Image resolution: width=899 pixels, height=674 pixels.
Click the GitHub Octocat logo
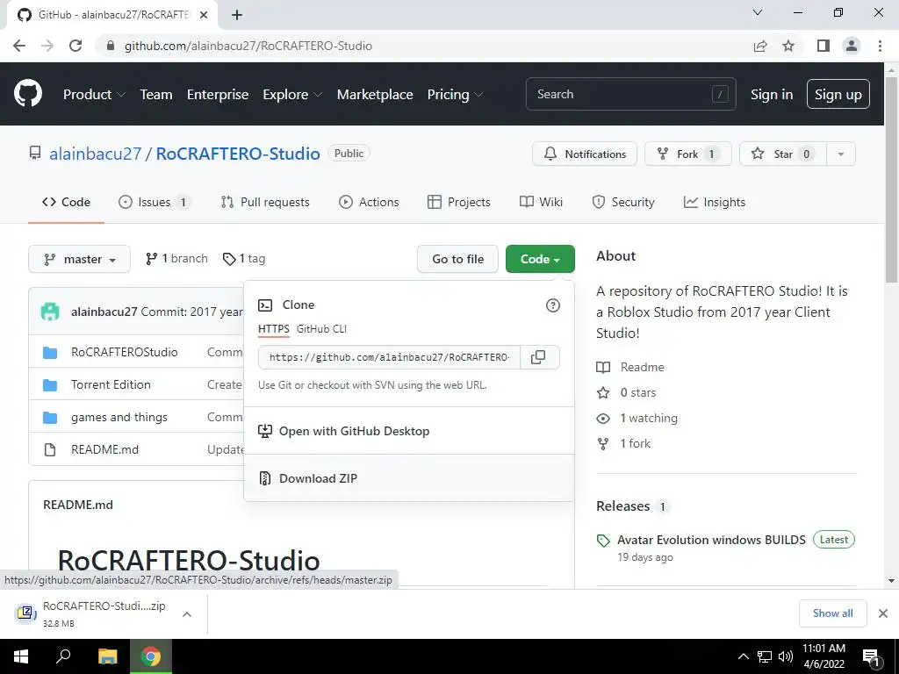[27, 94]
